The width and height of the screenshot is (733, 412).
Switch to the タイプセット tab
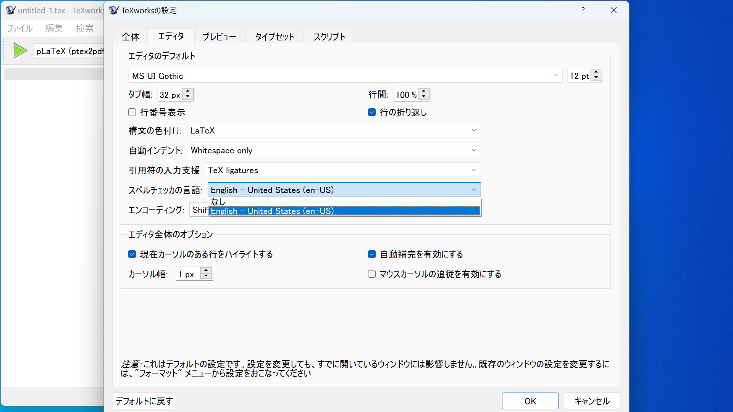[274, 37]
